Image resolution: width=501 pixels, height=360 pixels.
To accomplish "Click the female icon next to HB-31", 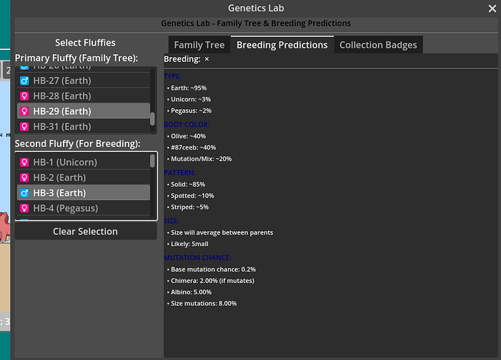I will click(x=24, y=127).
